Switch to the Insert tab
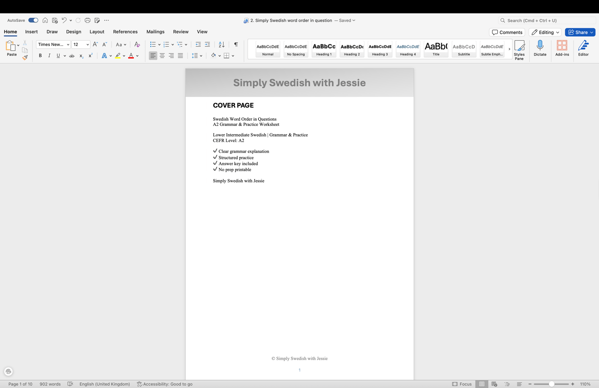 pos(32,32)
